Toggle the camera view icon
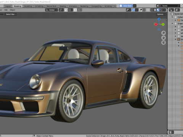 [164, 42]
